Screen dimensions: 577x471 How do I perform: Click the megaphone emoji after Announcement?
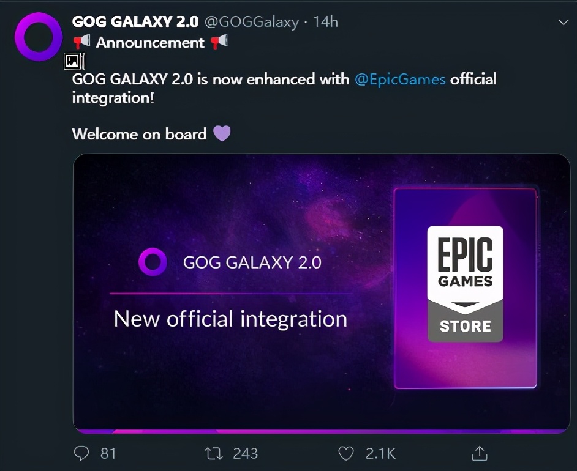coord(219,42)
